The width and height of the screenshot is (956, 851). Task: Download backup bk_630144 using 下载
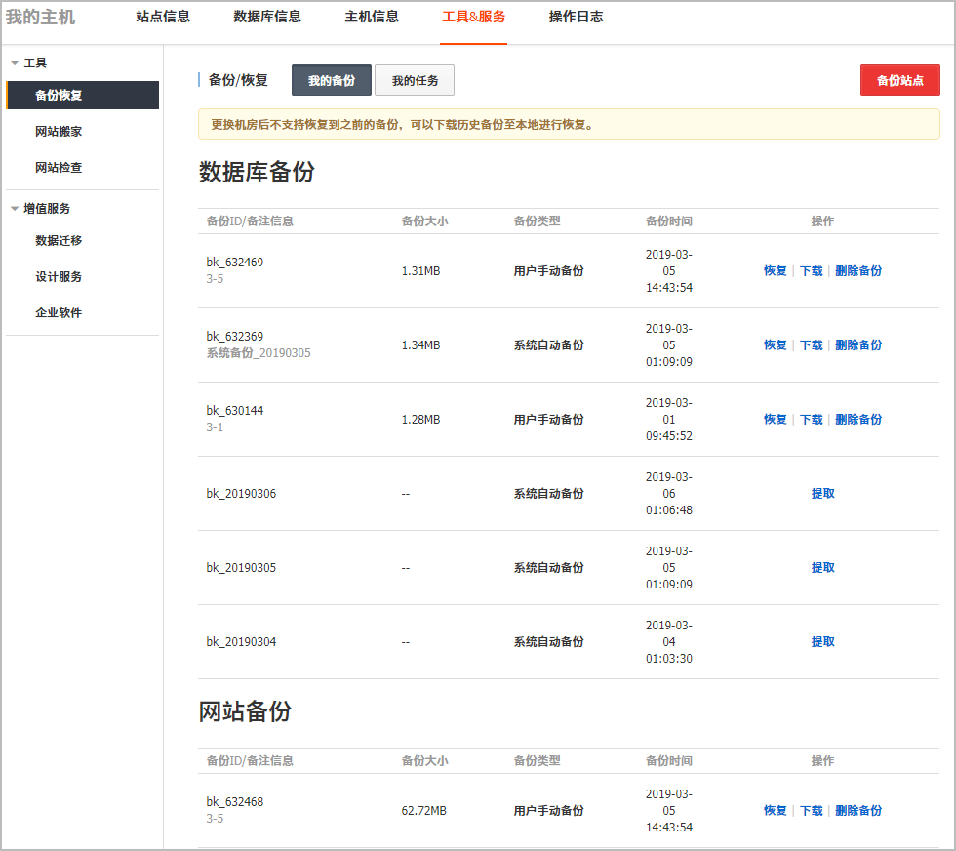[811, 419]
